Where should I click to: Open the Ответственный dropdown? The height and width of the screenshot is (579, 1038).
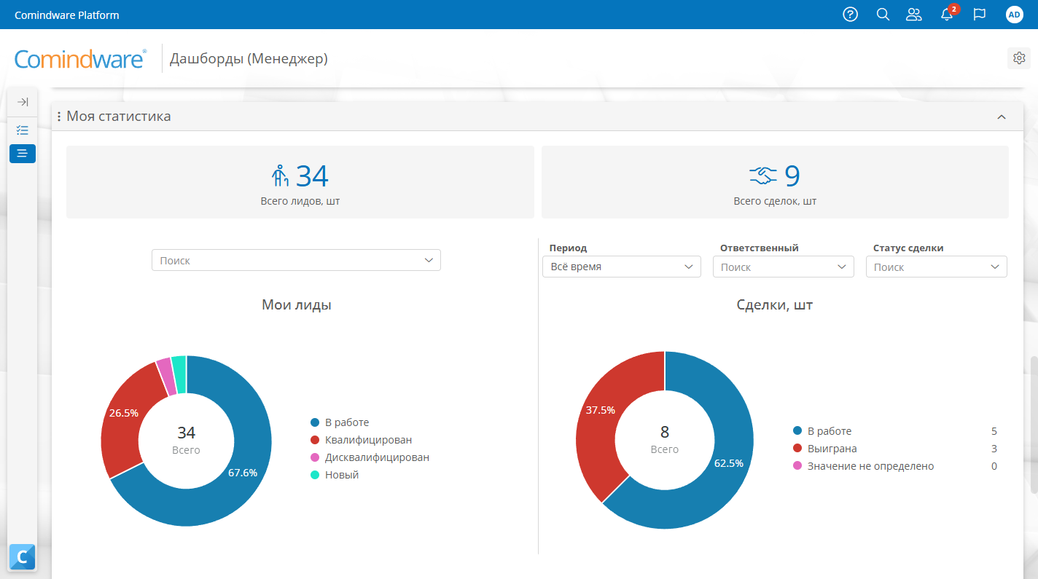tap(783, 267)
